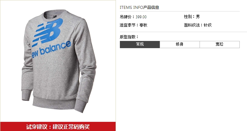Screen dimensions: 247x131
Task: Click the 399.00 price value
Action: tap(141, 17)
